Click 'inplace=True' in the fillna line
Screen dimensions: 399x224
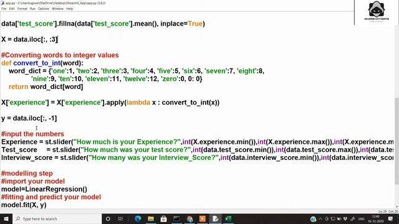point(181,24)
